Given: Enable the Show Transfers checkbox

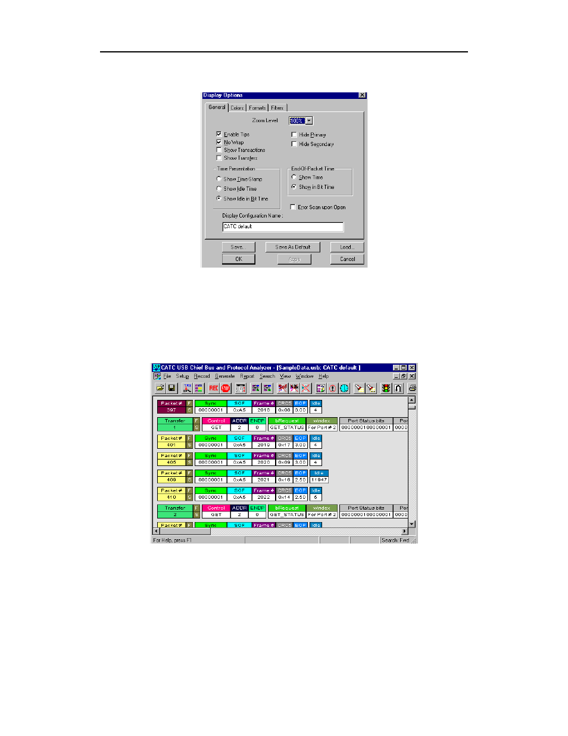Looking at the screenshot, I should 219,157.
